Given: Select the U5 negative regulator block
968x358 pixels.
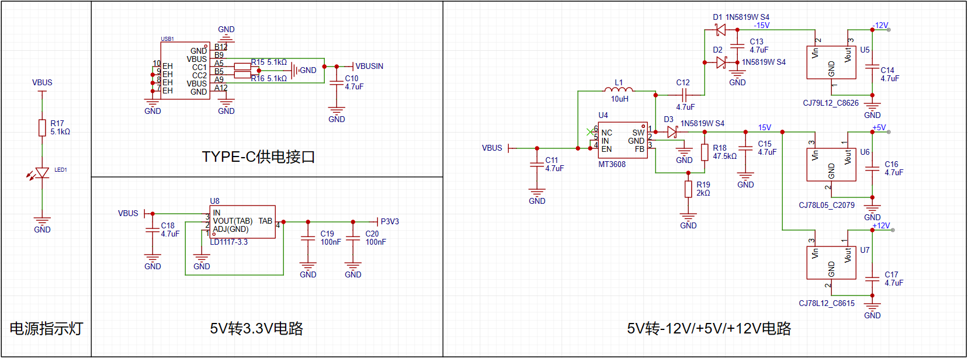Looking at the screenshot, I should tap(831, 62).
